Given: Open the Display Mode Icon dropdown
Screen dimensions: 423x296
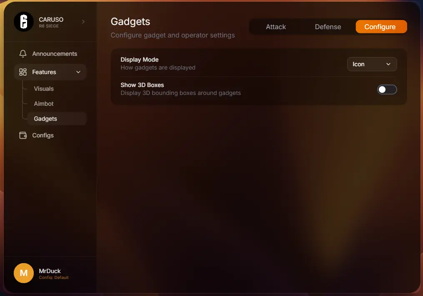Looking at the screenshot, I should tap(372, 64).
